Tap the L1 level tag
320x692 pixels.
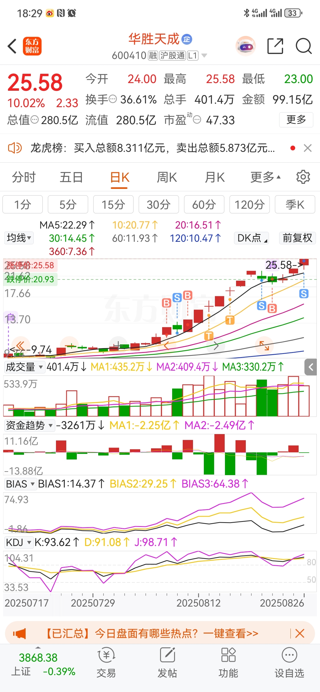pyautogui.click(x=193, y=56)
